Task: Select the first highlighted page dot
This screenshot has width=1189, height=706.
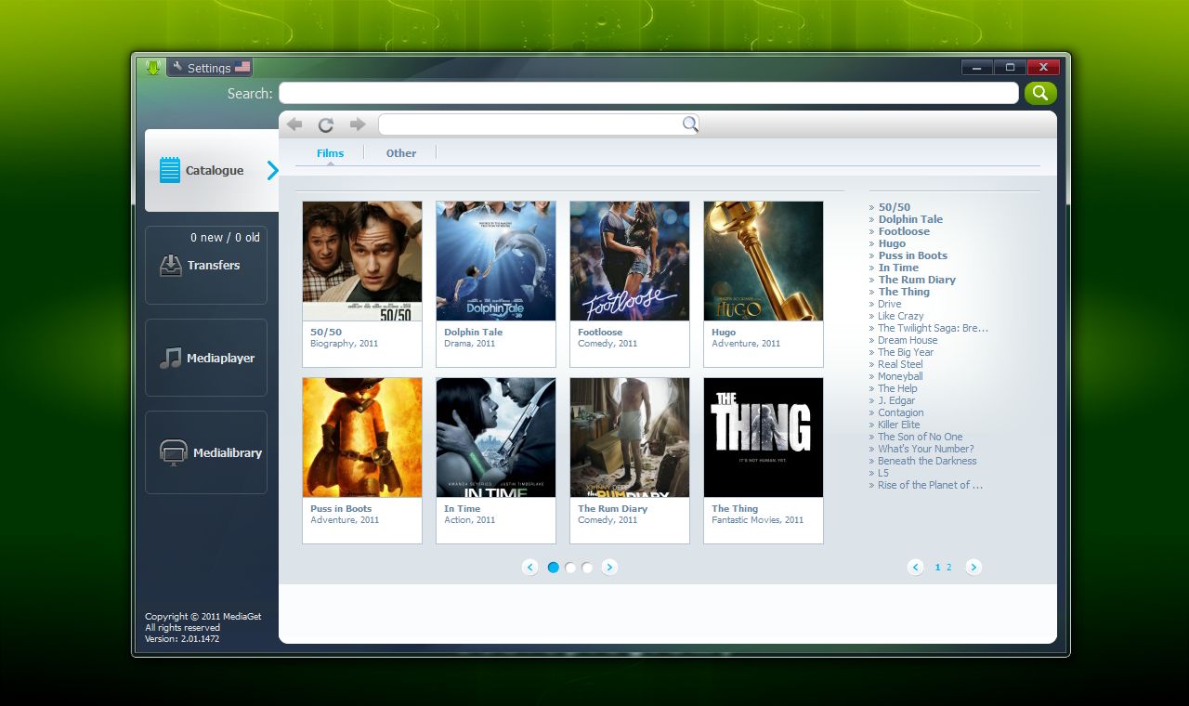Action: pos(554,568)
